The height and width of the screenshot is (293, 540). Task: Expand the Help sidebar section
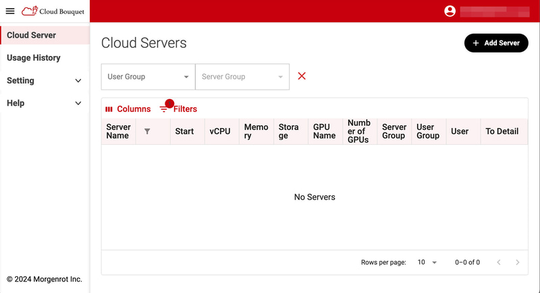45,103
